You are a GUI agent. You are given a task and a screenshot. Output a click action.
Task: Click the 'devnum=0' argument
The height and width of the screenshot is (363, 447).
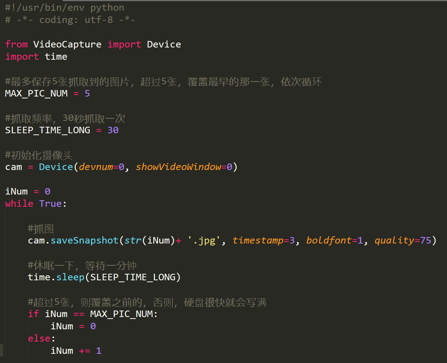click(102, 167)
